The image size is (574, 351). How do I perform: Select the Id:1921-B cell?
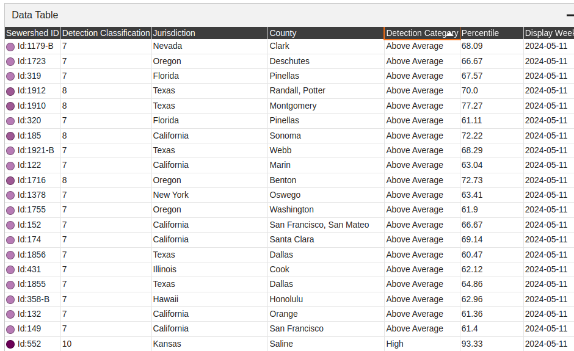(32, 150)
